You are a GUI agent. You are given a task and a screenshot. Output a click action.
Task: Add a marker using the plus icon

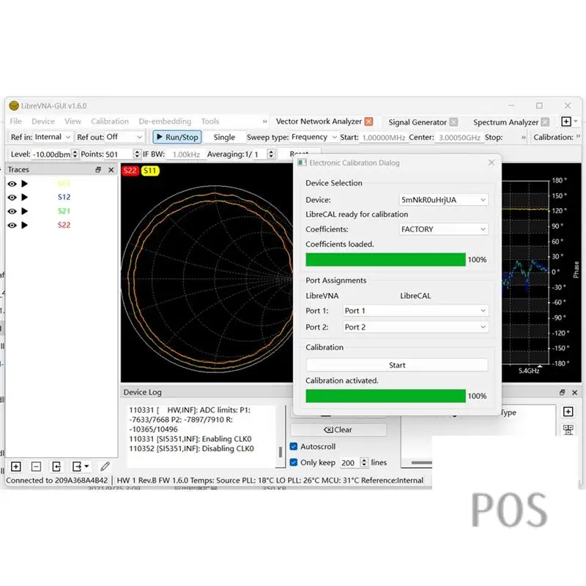click(568, 412)
